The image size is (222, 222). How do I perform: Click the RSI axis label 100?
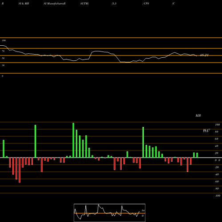coord(4,40)
